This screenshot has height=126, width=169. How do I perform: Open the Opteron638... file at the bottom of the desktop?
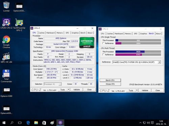6,110
